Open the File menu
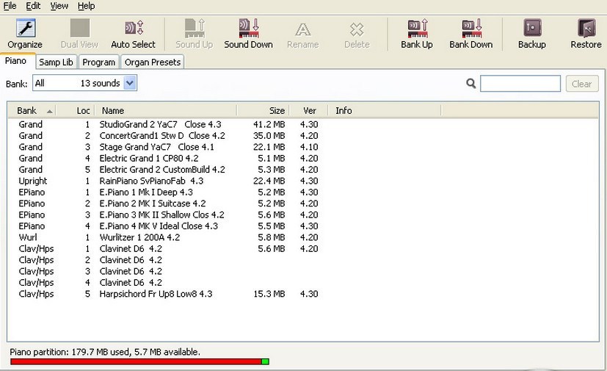This screenshot has width=607, height=371. (x=10, y=6)
